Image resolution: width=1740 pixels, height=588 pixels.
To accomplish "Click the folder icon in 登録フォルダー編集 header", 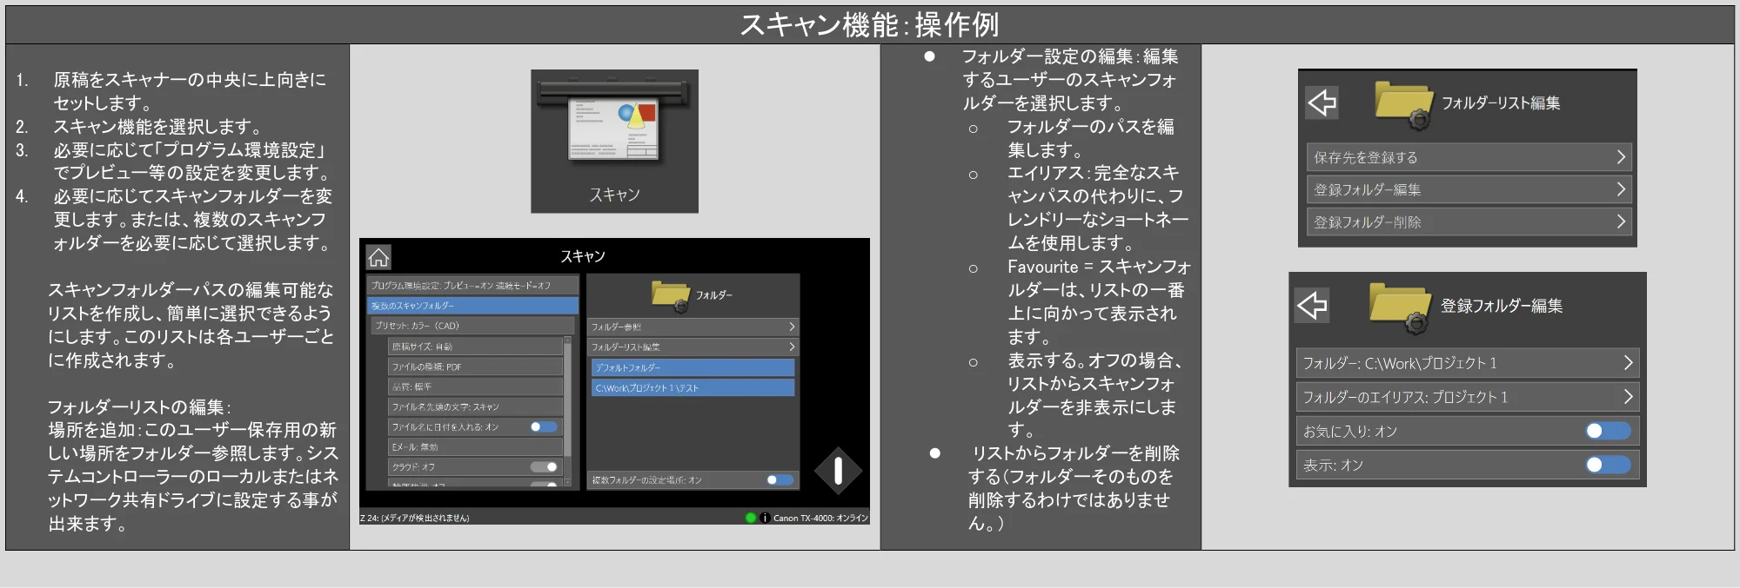I will [1400, 307].
